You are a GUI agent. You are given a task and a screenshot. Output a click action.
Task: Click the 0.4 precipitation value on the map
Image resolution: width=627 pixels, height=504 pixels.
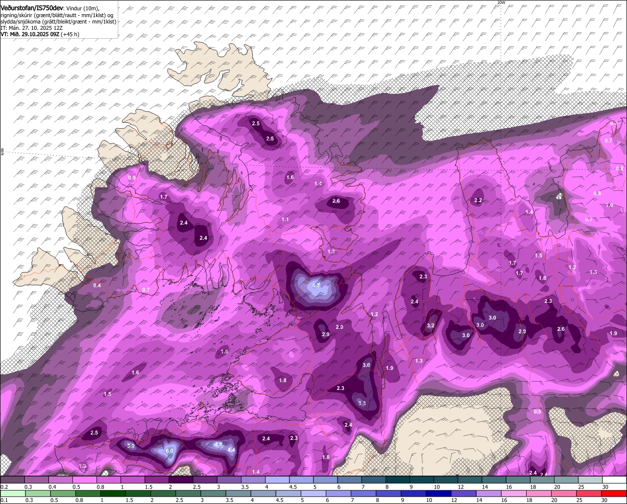(x=97, y=285)
